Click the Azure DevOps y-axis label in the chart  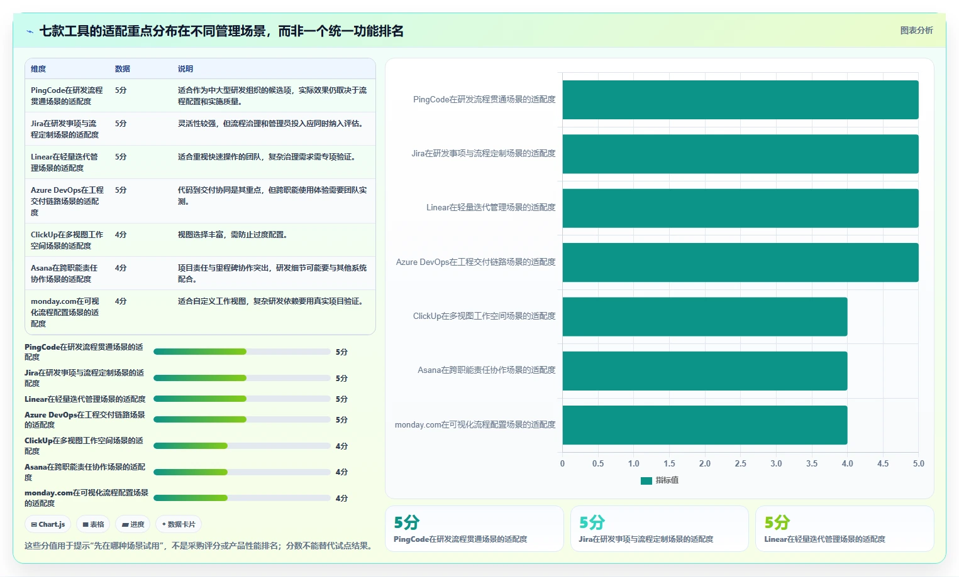(476, 262)
